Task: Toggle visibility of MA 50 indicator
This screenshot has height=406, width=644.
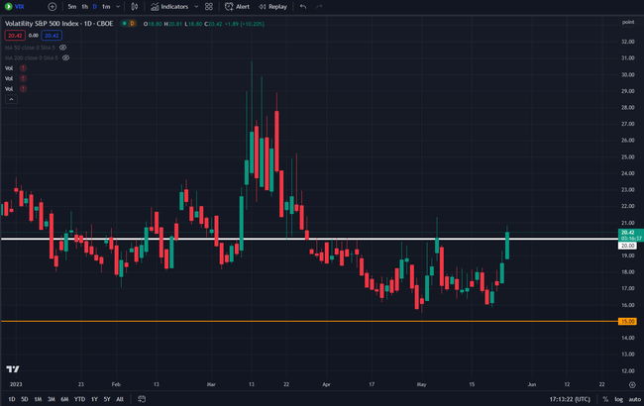Action: click(x=63, y=47)
